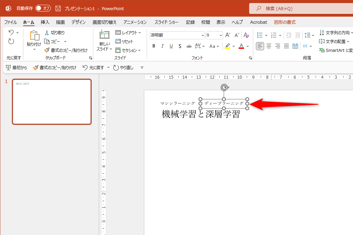This screenshot has width=353, height=235.
Task: Toggle justify alignment
Action: (x=286, y=46)
